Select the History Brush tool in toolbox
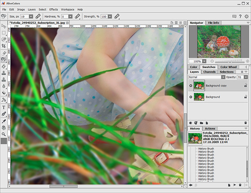251x193 pixels. click(4, 60)
